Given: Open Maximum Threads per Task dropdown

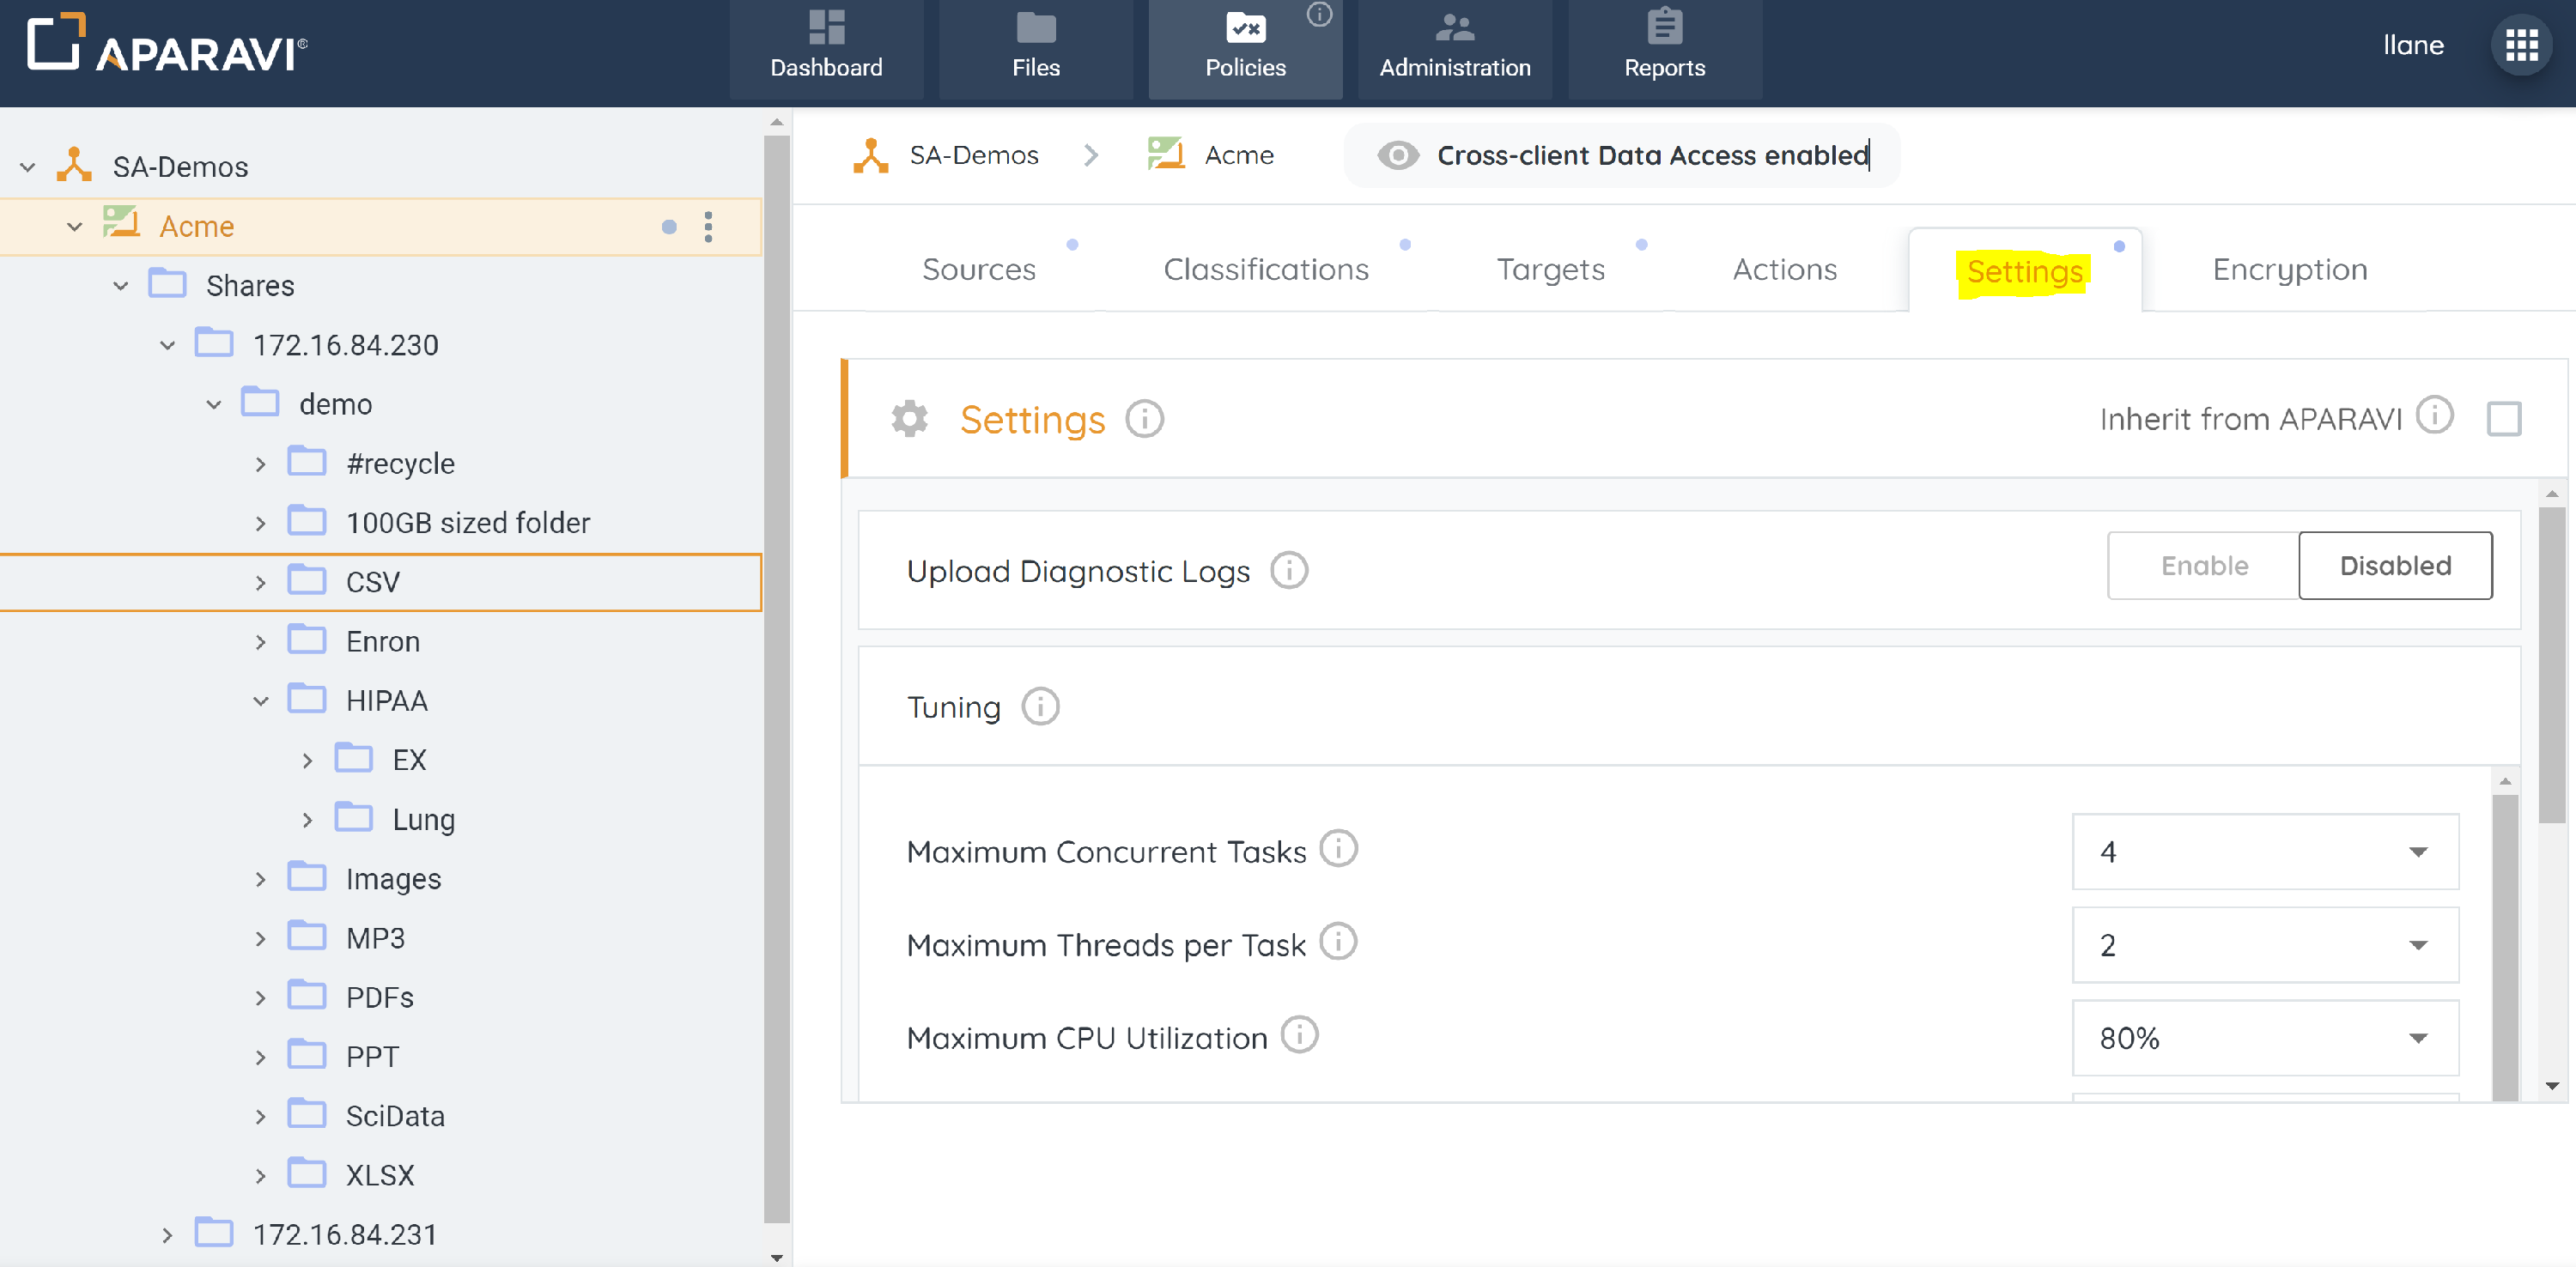Looking at the screenshot, I should point(2264,945).
